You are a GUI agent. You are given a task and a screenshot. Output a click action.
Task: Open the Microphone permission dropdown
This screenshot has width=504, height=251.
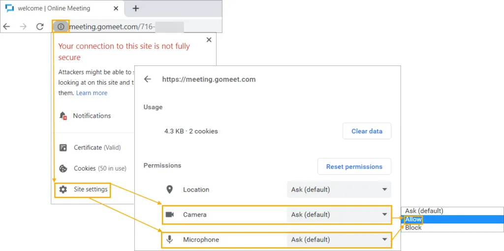339,239
